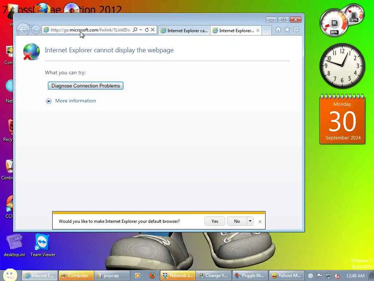374x281 pixels.
Task: Select the Recycle Bin desktop icon
Action: coord(8,130)
